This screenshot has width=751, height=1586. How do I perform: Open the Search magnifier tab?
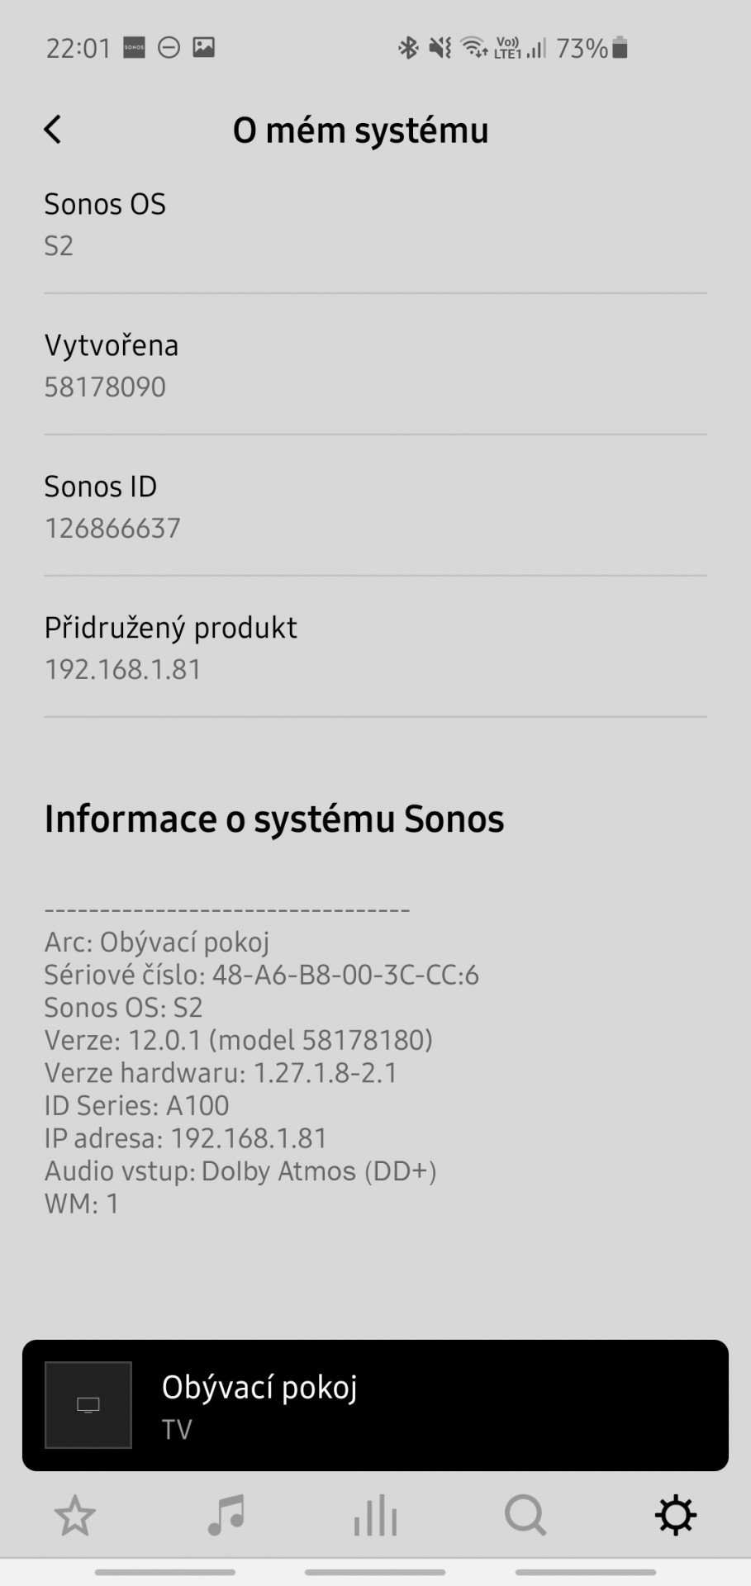[525, 1516]
